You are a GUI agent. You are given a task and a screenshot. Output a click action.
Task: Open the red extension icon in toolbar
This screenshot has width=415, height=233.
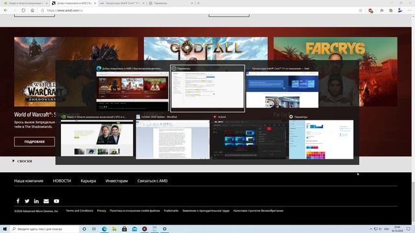tap(371, 10)
